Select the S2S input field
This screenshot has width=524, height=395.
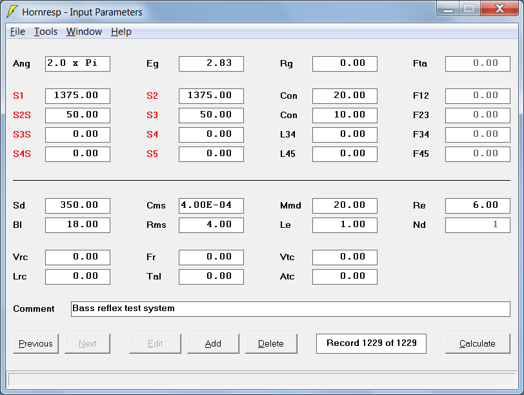(x=77, y=116)
